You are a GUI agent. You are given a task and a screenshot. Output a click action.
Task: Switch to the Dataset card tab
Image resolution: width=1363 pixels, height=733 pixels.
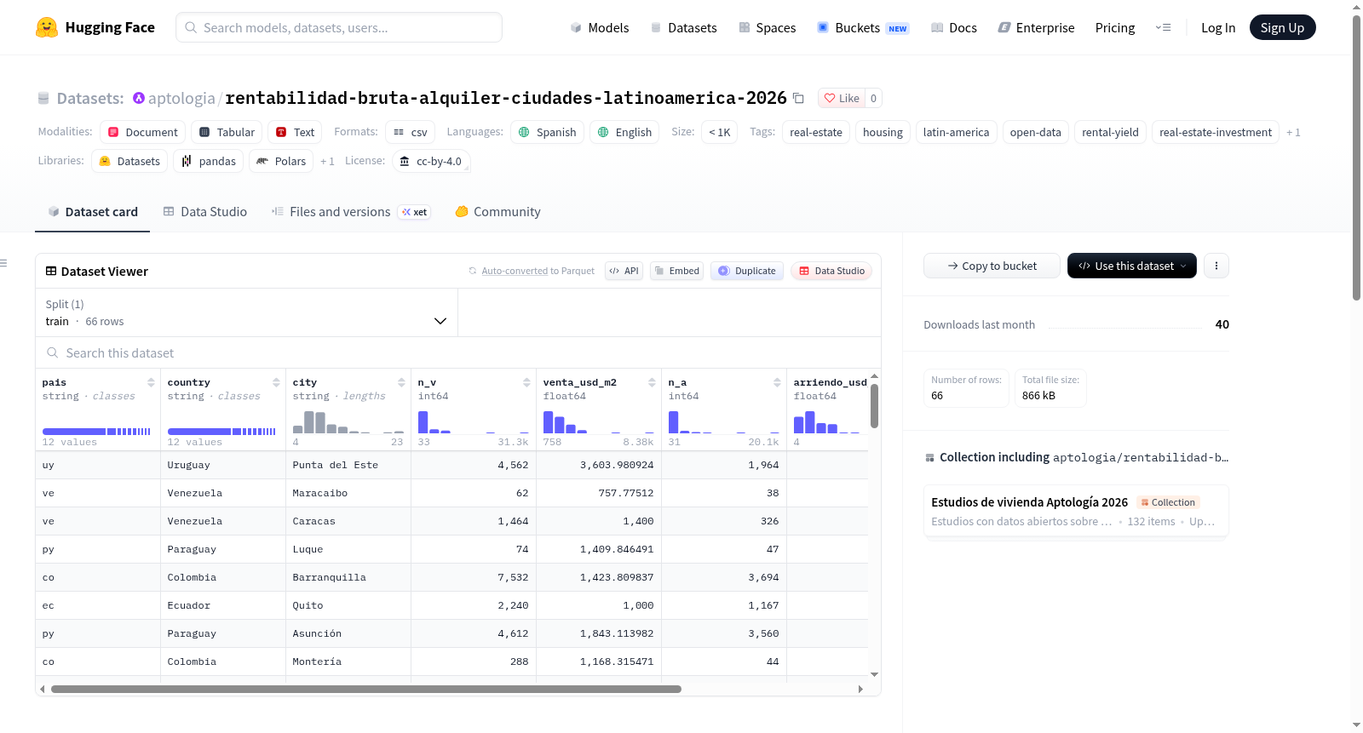point(93,212)
